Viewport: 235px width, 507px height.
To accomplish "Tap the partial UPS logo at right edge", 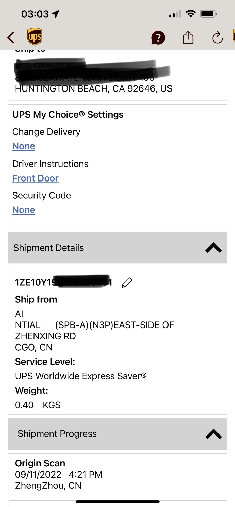I will [x=234, y=36].
